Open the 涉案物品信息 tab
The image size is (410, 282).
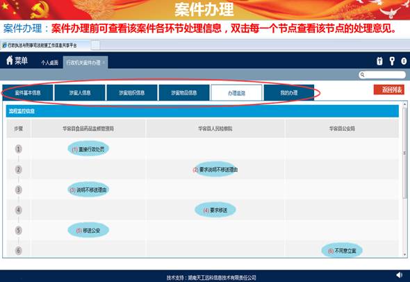(x=184, y=92)
